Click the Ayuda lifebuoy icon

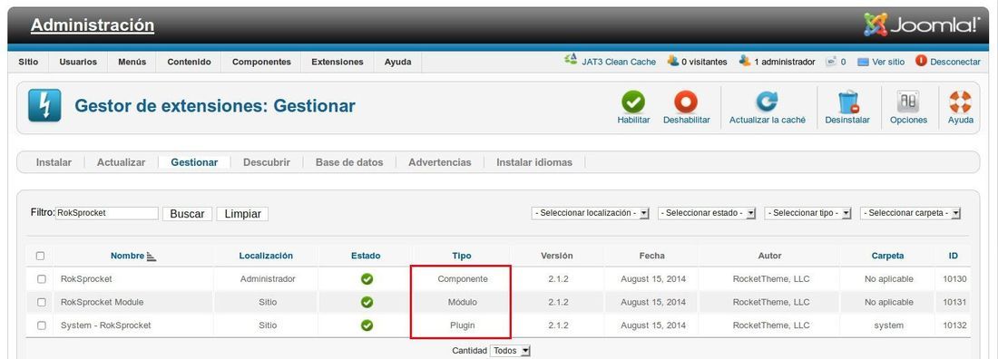960,102
